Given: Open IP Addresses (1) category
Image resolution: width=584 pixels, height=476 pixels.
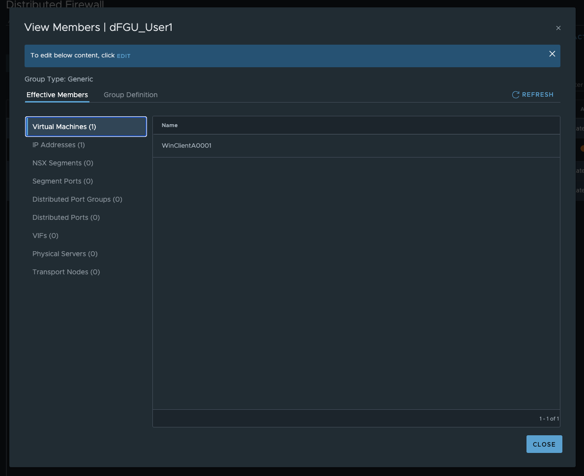Looking at the screenshot, I should (58, 145).
